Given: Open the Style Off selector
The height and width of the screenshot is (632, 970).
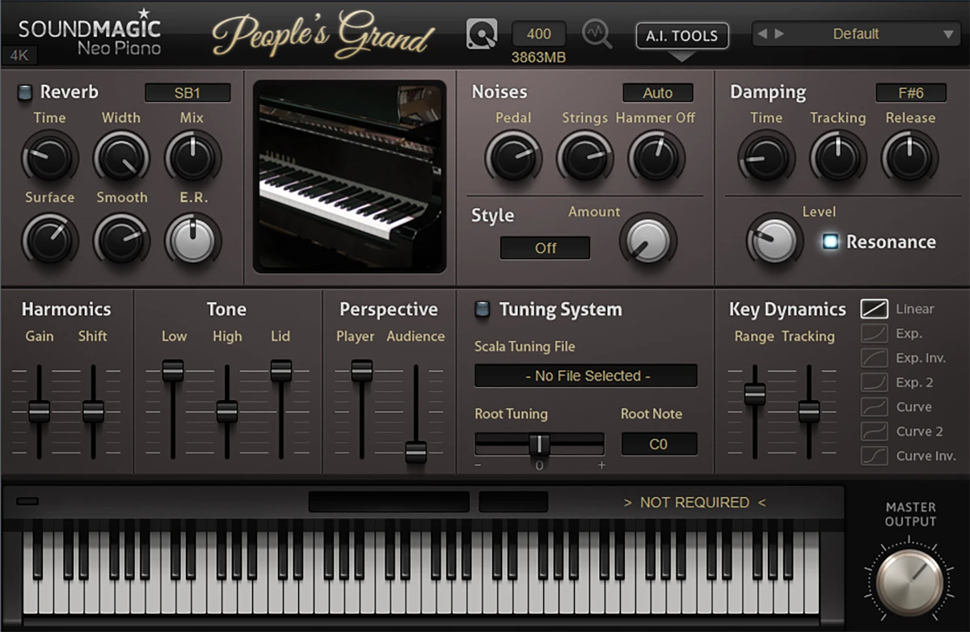Looking at the screenshot, I should pos(546,248).
